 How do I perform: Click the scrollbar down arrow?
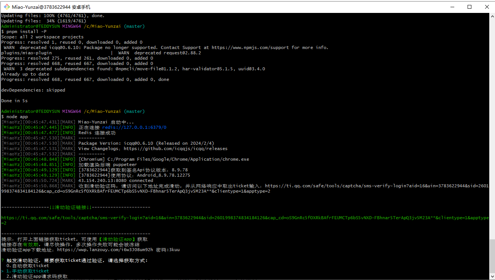(492, 277)
